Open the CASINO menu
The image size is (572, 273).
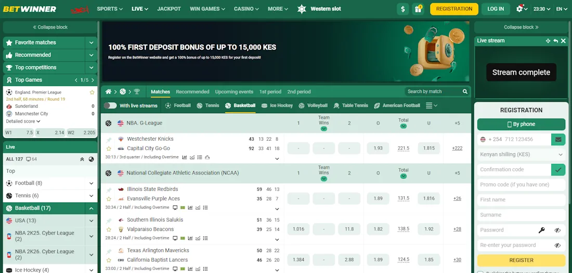pyautogui.click(x=246, y=9)
